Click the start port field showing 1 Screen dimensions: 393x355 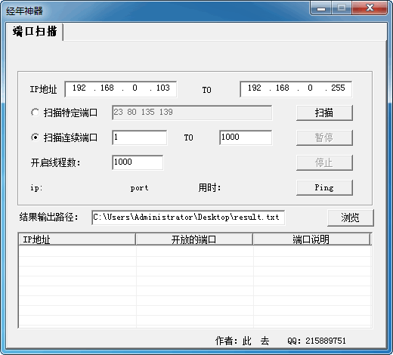coord(139,137)
